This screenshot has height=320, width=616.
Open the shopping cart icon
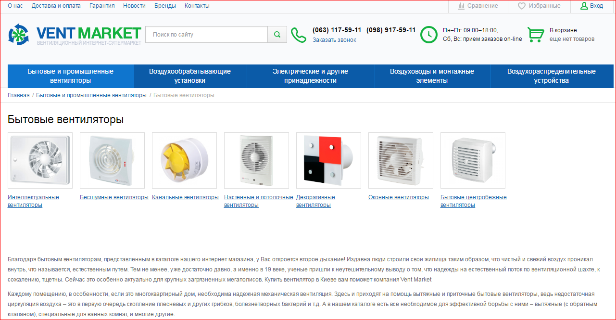536,35
